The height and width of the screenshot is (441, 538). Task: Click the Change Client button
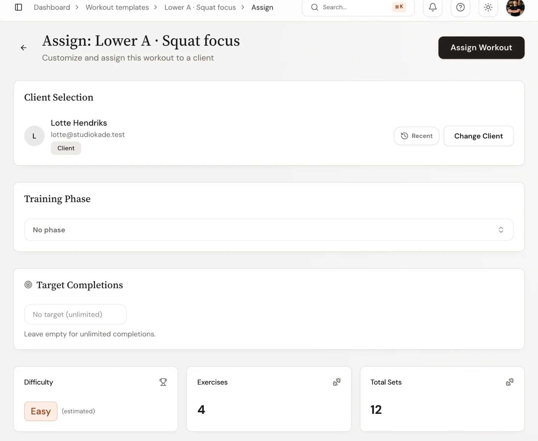479,136
